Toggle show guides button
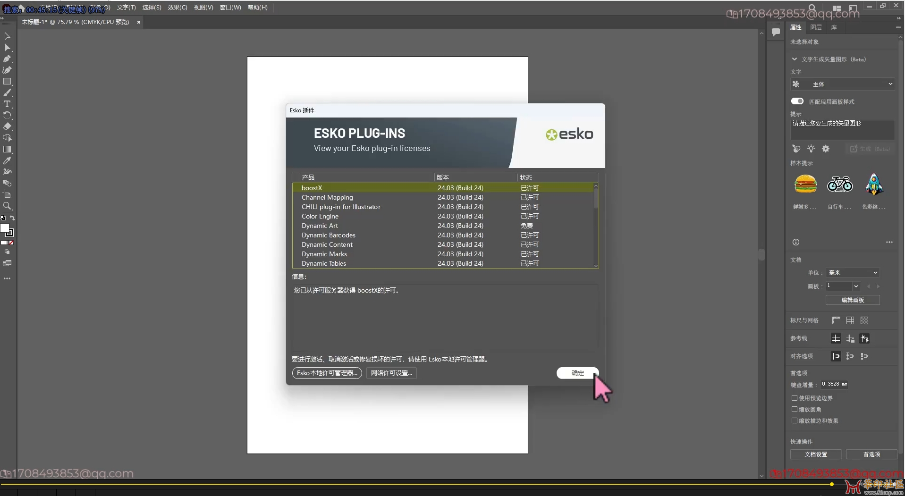Screen dimensions: 905x496 click(x=836, y=338)
